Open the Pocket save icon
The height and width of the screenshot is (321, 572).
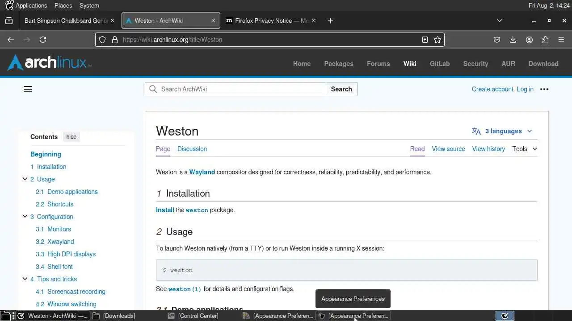point(496,40)
